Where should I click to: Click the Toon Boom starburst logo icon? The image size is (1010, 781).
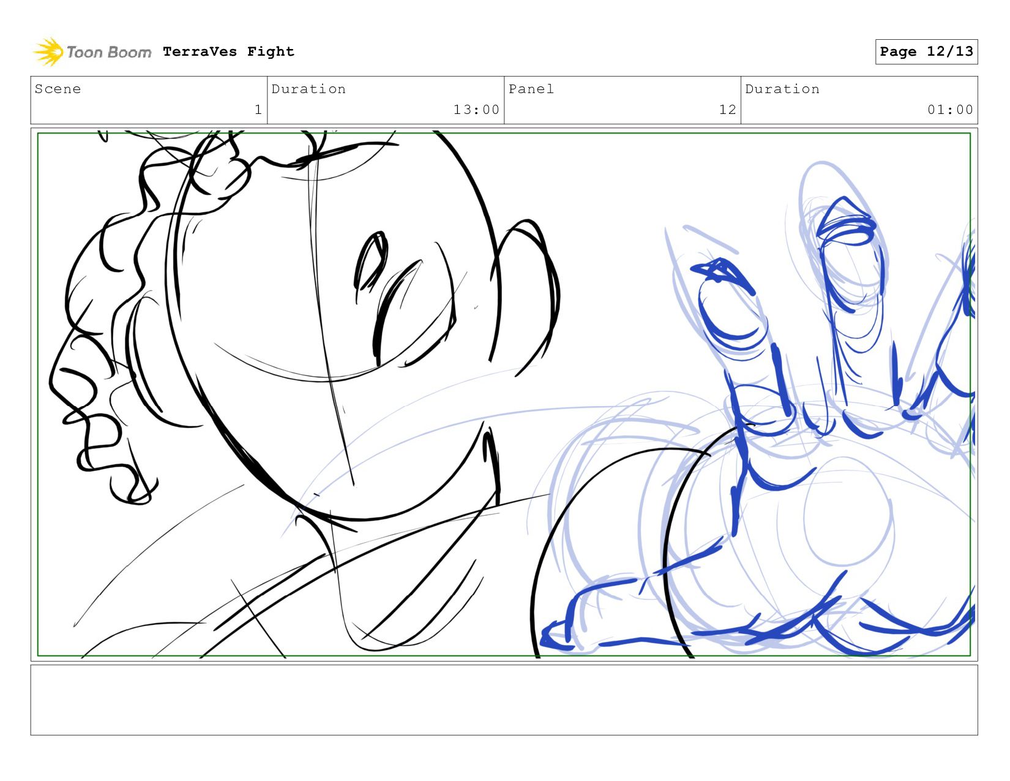coord(48,51)
